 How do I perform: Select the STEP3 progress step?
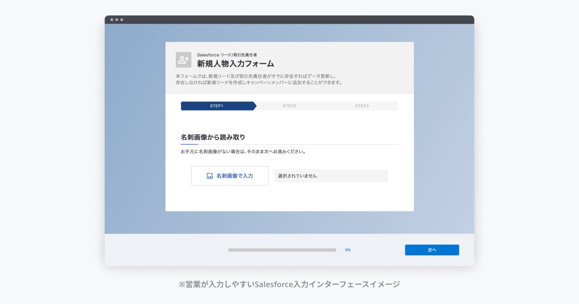[362, 106]
